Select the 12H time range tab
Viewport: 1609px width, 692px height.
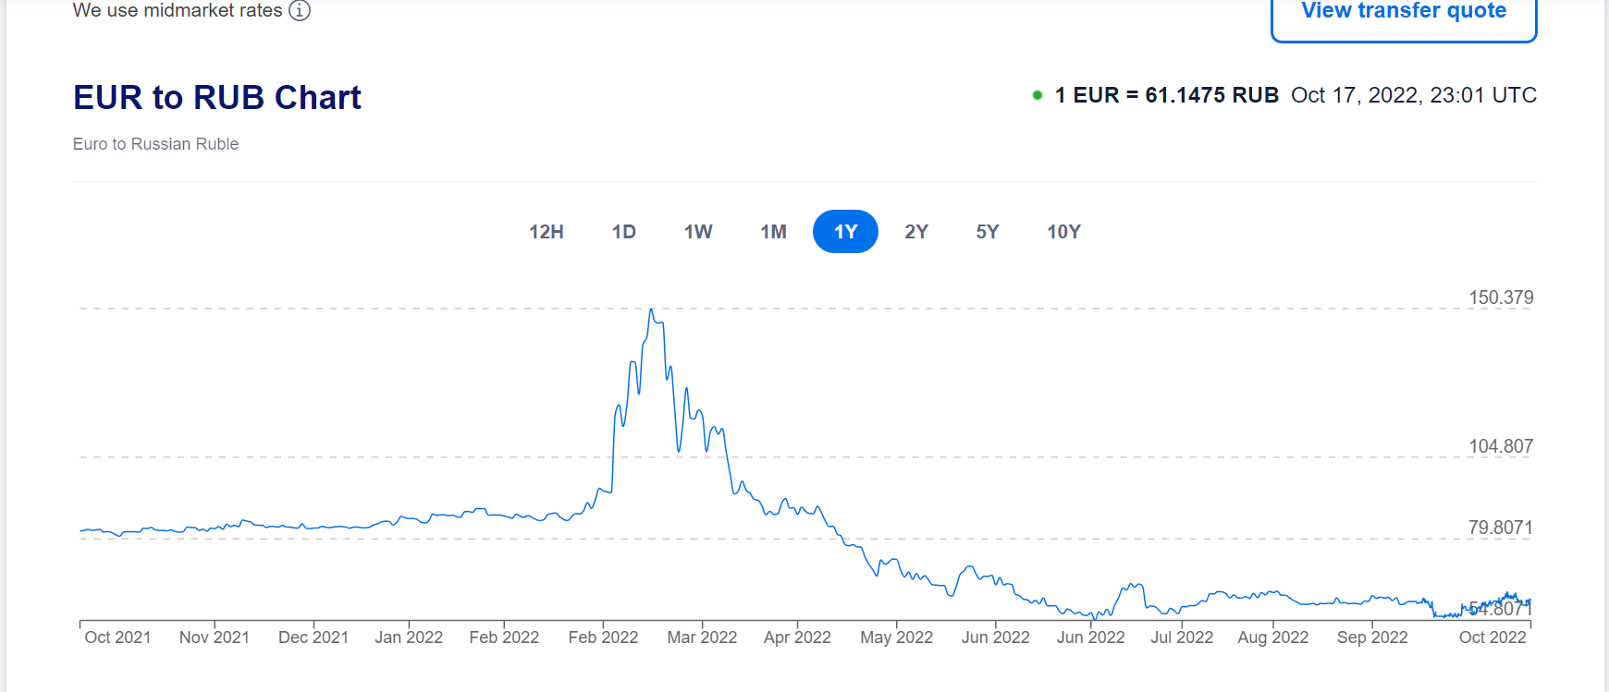click(546, 232)
